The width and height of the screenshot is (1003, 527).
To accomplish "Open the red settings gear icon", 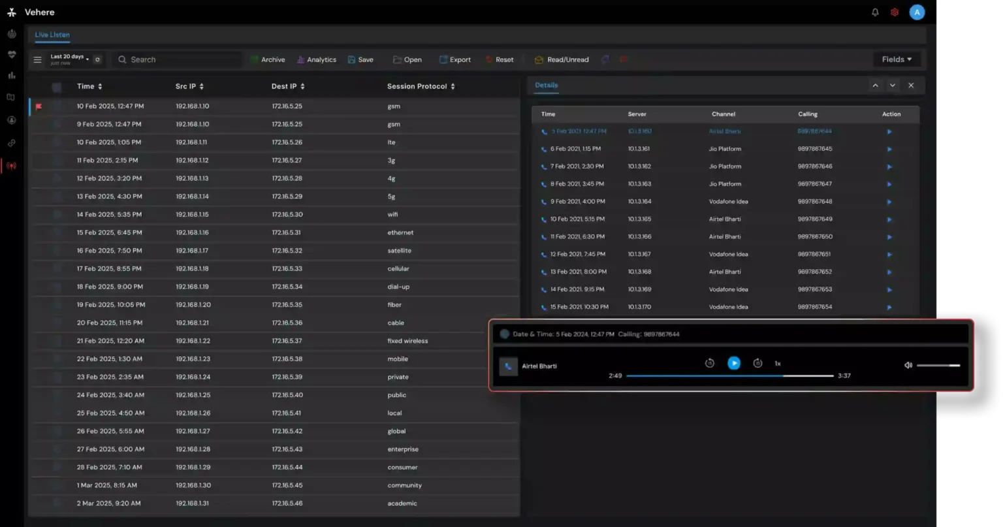I will click(x=895, y=12).
